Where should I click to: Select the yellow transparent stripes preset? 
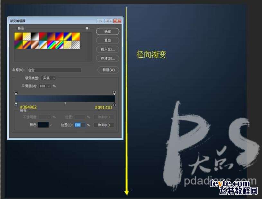68,45
